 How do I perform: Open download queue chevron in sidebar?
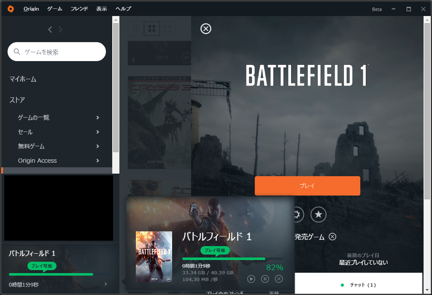coord(106,284)
